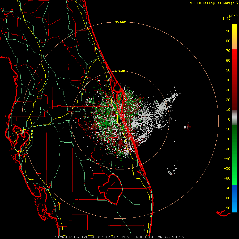This screenshot has height=239, width=239.
Task: Click the -70 value on the velocity scale
Action: pos(227,188)
